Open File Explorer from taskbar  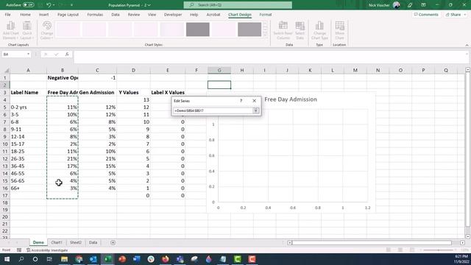point(64,259)
